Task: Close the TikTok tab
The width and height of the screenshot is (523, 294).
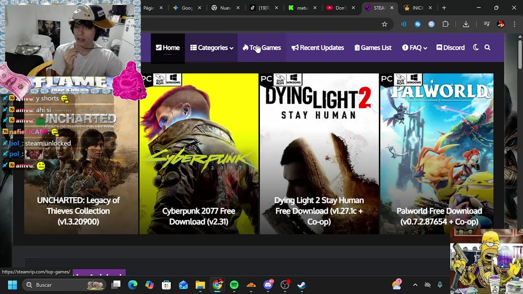Action: tap(277, 8)
